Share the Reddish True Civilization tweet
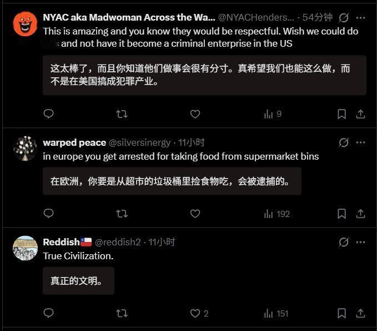 (x=360, y=313)
